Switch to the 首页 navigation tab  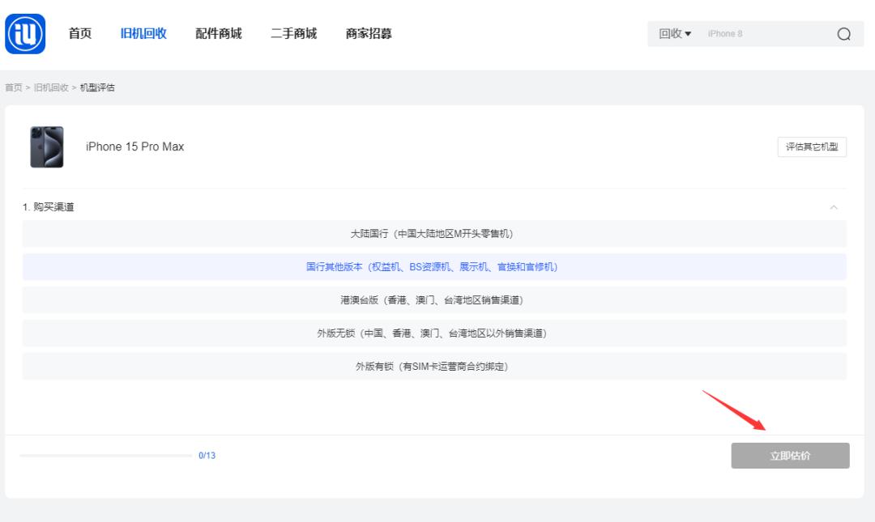pos(79,33)
